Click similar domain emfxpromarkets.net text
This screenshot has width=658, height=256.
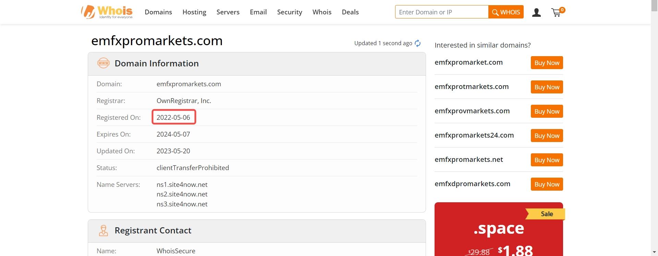click(x=468, y=159)
